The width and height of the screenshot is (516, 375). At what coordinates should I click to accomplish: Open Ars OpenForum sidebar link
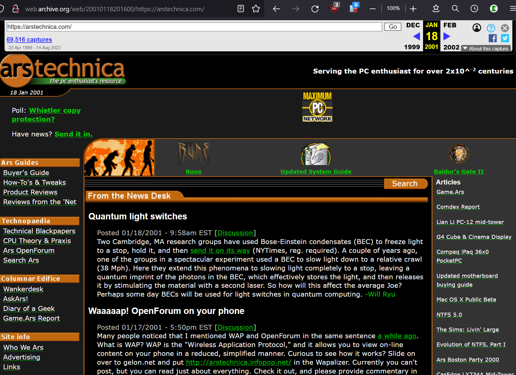click(x=29, y=250)
